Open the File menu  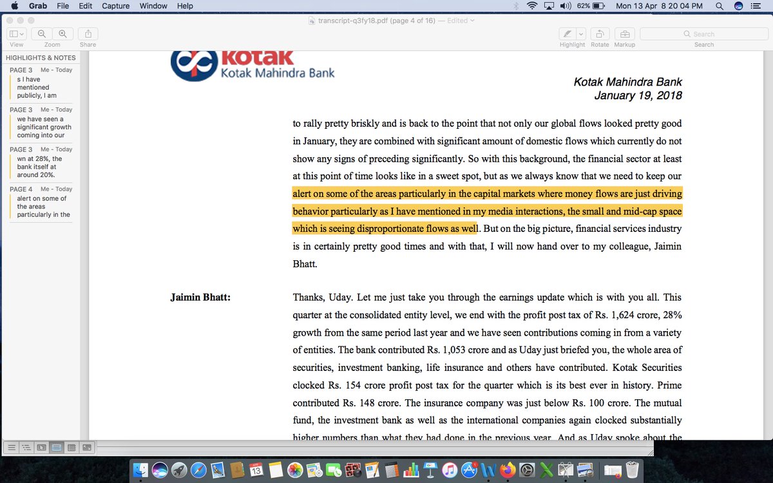point(62,6)
